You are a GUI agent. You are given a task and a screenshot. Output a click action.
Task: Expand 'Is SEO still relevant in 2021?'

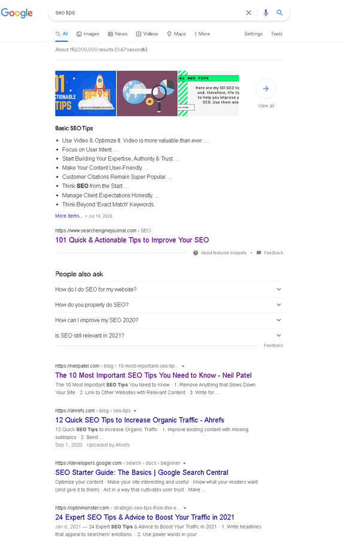pyautogui.click(x=169, y=335)
